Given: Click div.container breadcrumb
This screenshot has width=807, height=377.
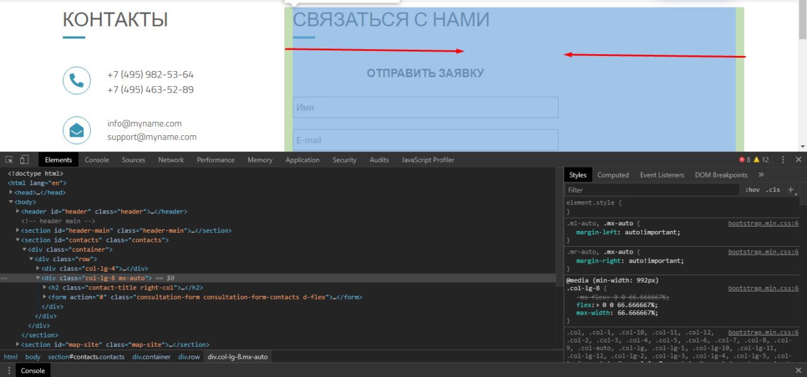Looking at the screenshot, I should tap(151, 357).
